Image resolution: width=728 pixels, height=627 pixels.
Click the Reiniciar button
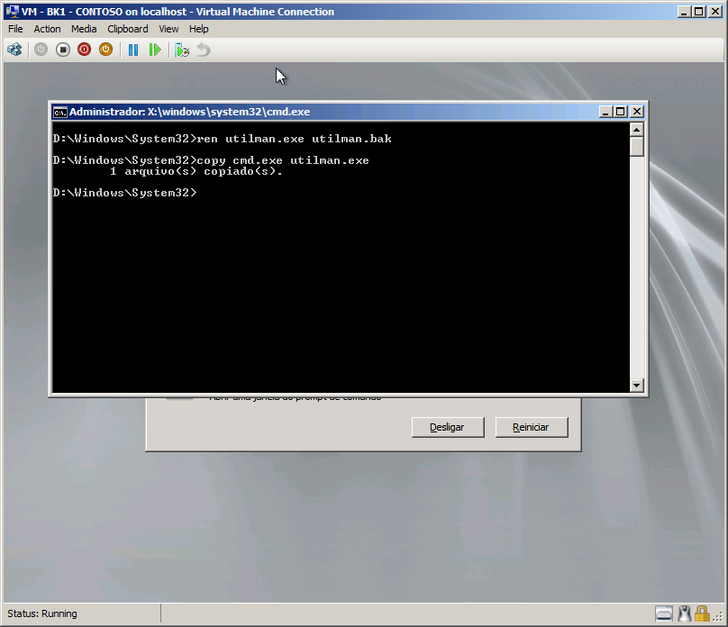click(532, 427)
